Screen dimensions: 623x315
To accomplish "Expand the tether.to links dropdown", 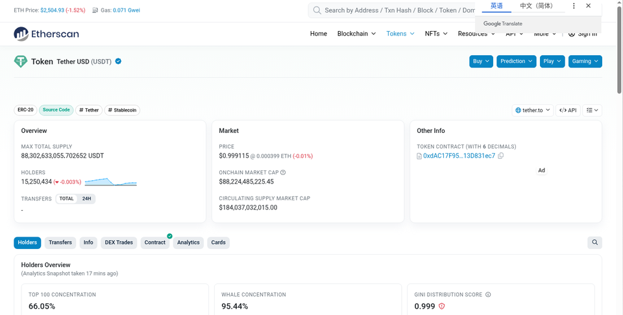I will click(x=532, y=110).
